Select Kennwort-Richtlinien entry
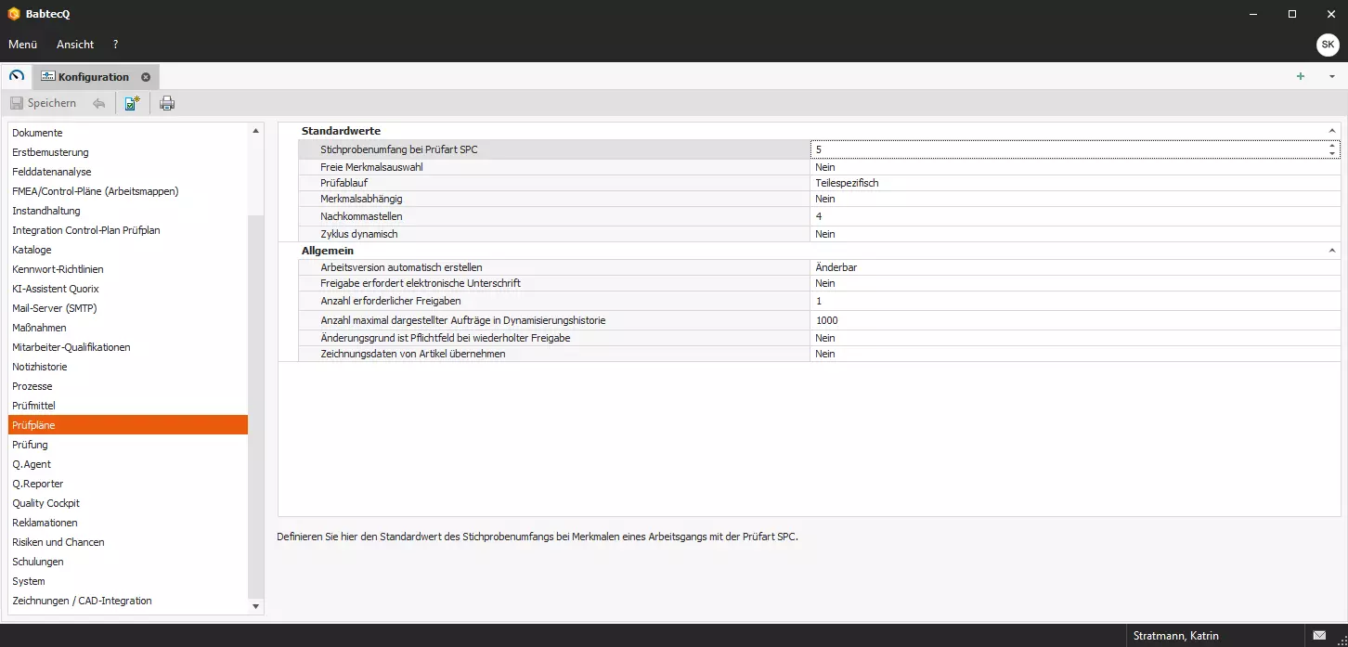1348x647 pixels. pyautogui.click(x=127, y=269)
